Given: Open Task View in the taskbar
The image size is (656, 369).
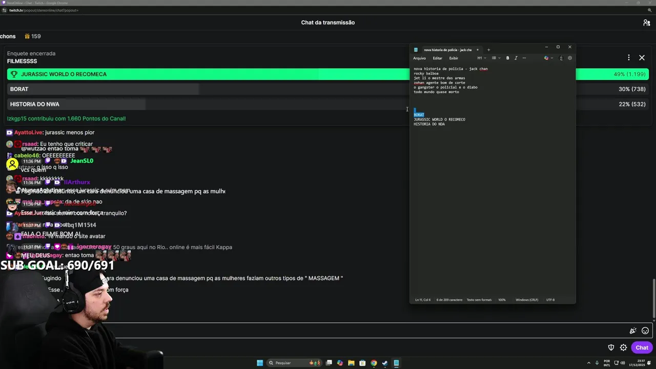Looking at the screenshot, I should (329, 363).
